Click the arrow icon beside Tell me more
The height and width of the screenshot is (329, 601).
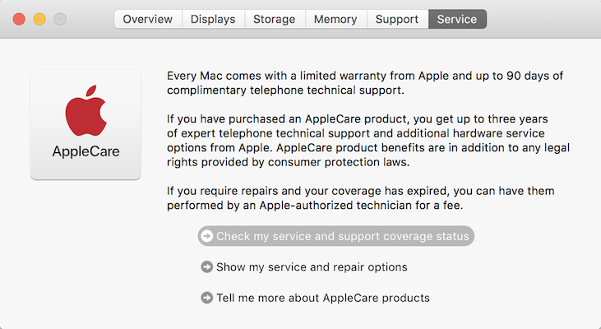207,298
